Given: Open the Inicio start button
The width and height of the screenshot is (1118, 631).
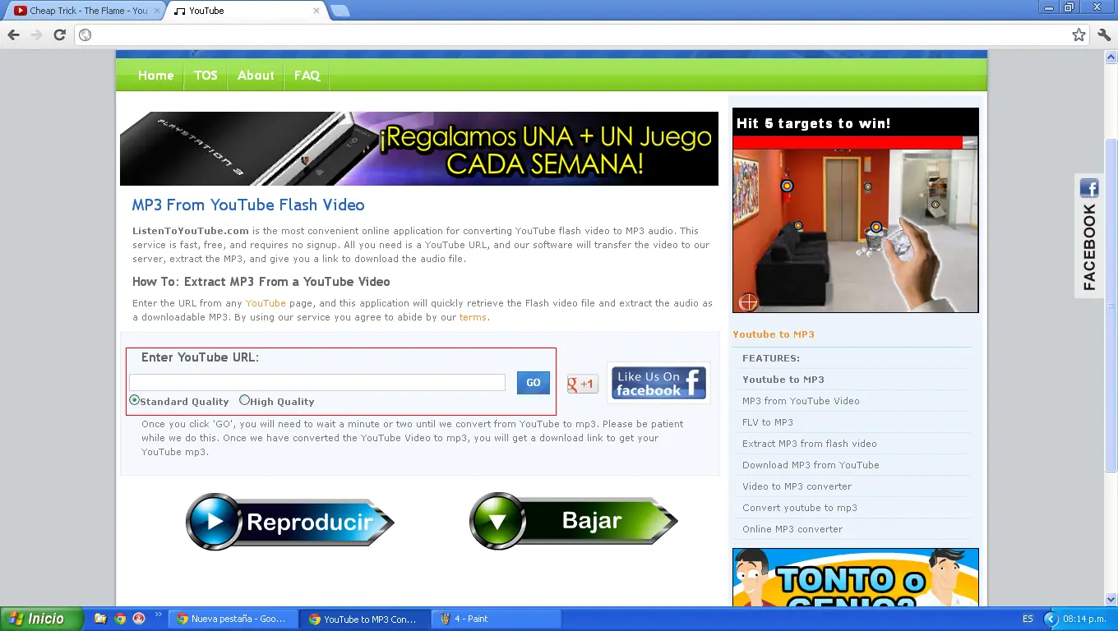Looking at the screenshot, I should click(x=41, y=619).
